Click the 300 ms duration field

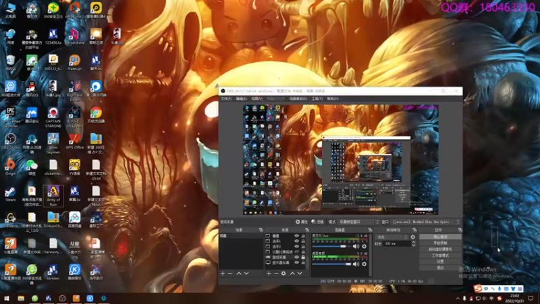(397, 244)
